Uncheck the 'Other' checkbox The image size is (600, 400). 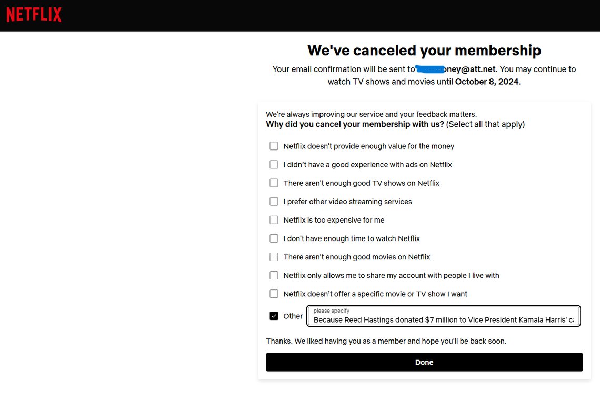coord(274,316)
